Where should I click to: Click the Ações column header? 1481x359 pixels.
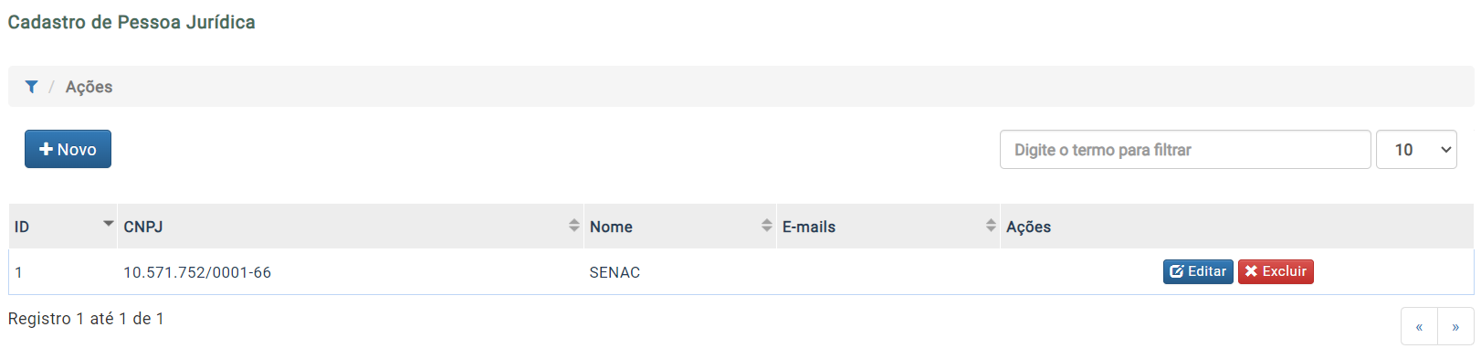tap(1237, 227)
